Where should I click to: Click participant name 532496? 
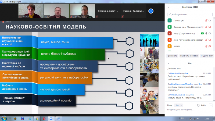tap(177, 46)
